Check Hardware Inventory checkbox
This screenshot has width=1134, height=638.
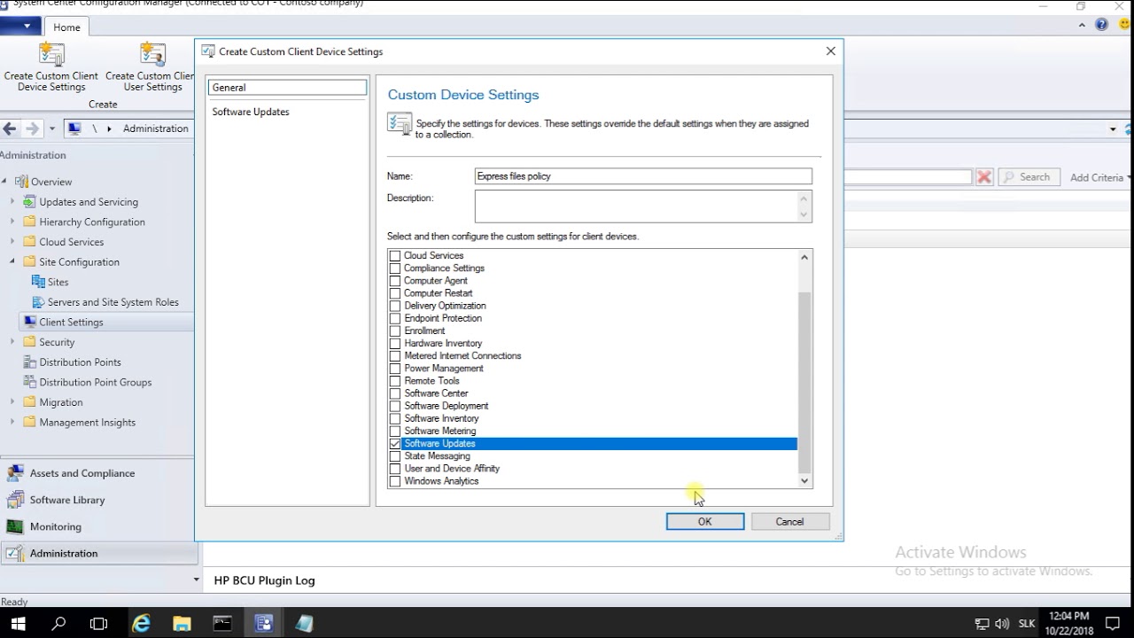pos(395,344)
